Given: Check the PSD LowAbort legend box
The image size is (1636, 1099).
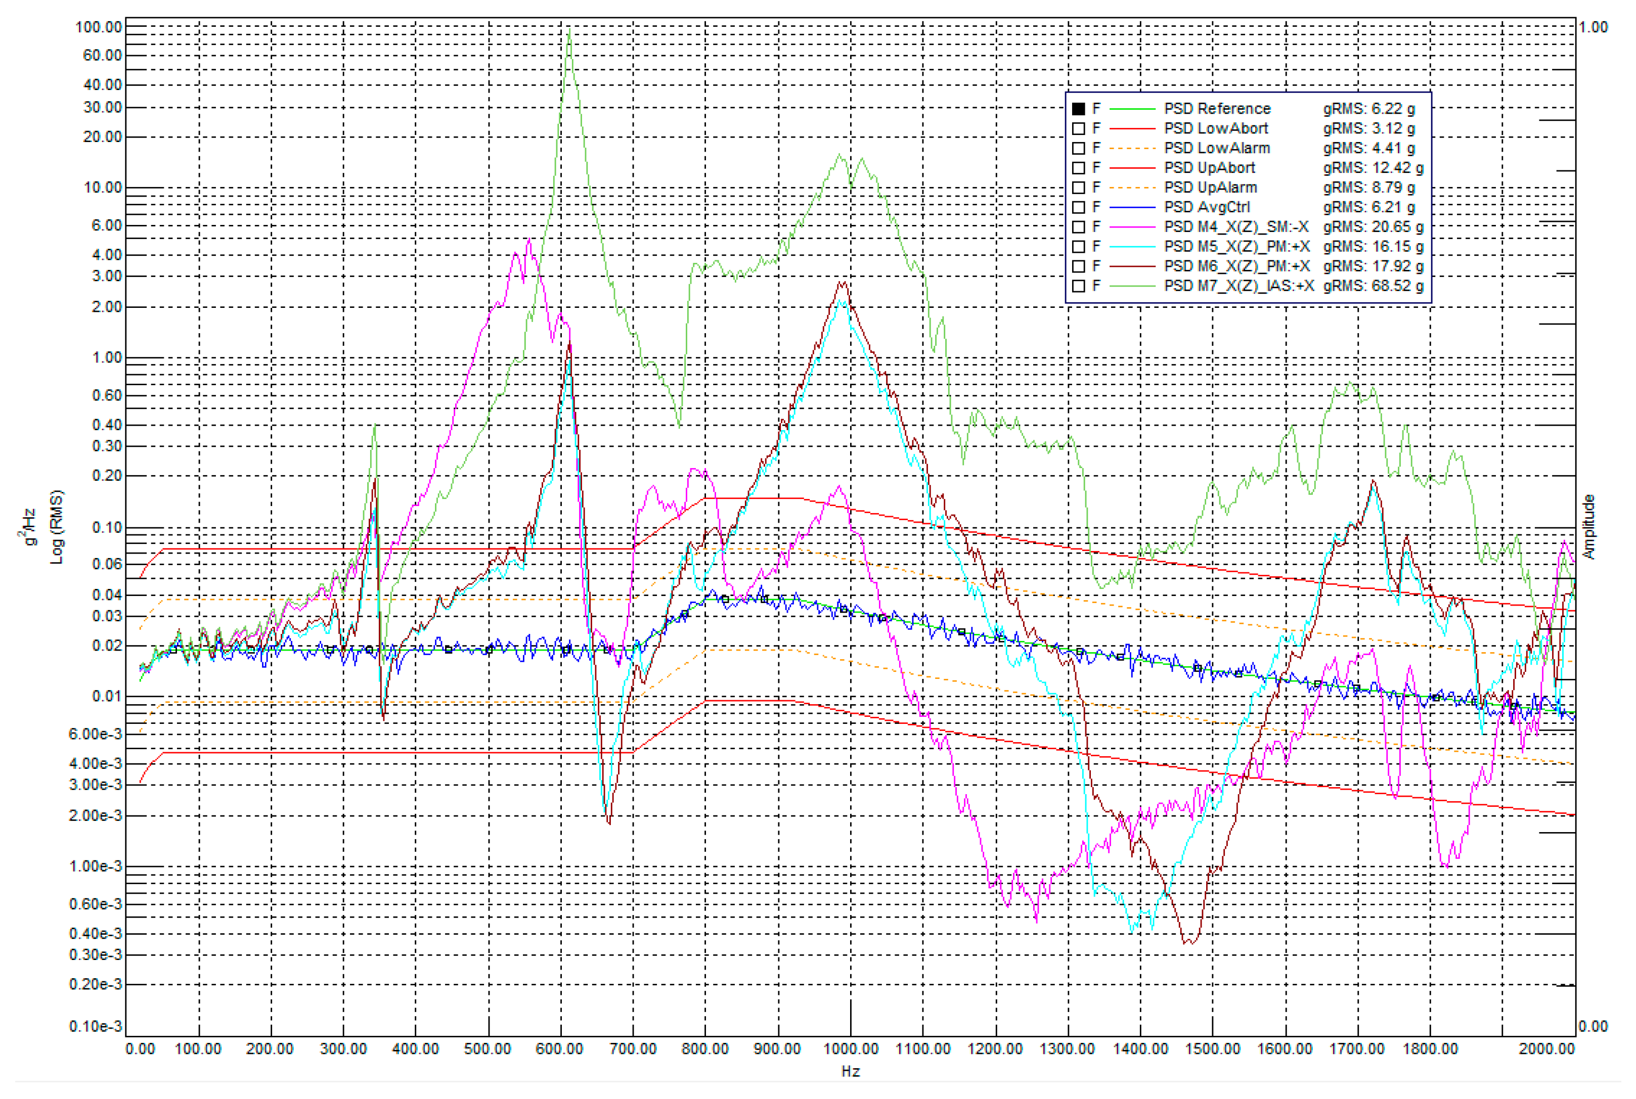Looking at the screenshot, I should point(1079,128).
